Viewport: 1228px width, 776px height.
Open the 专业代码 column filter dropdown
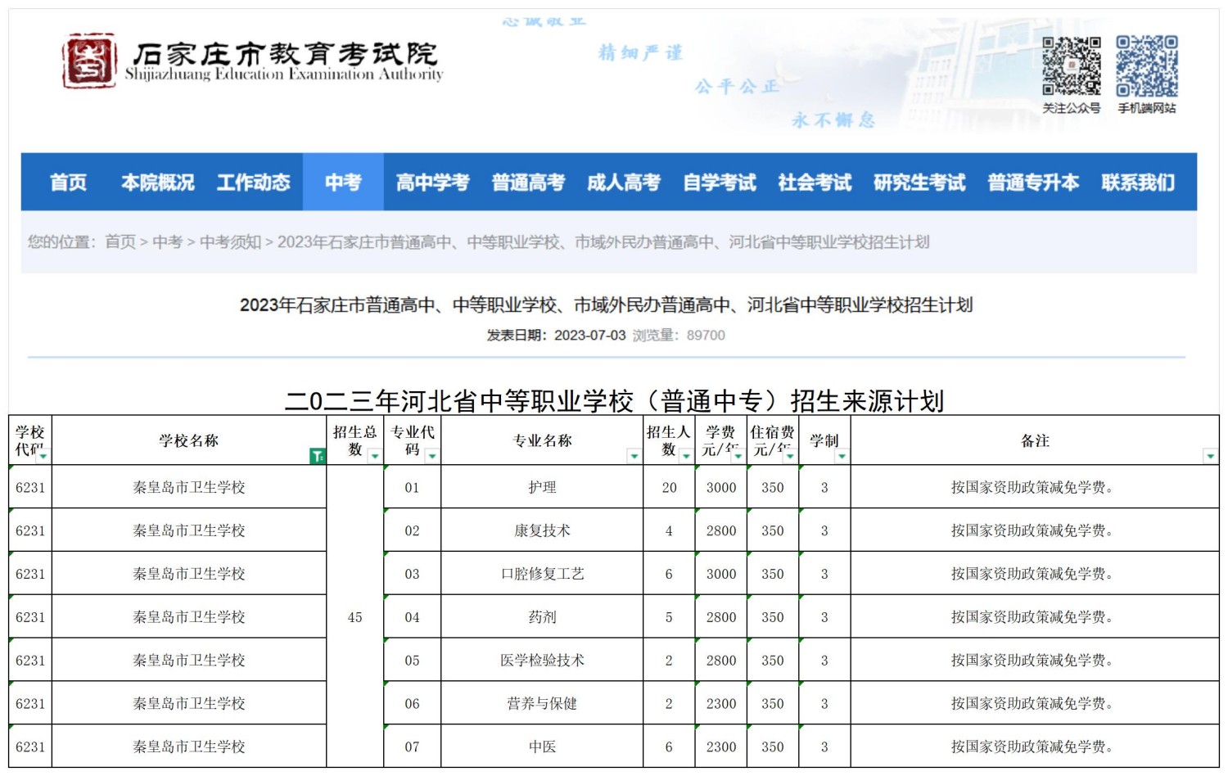431,456
